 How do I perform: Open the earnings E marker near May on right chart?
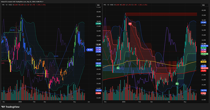pyautogui.click(x=183, y=99)
